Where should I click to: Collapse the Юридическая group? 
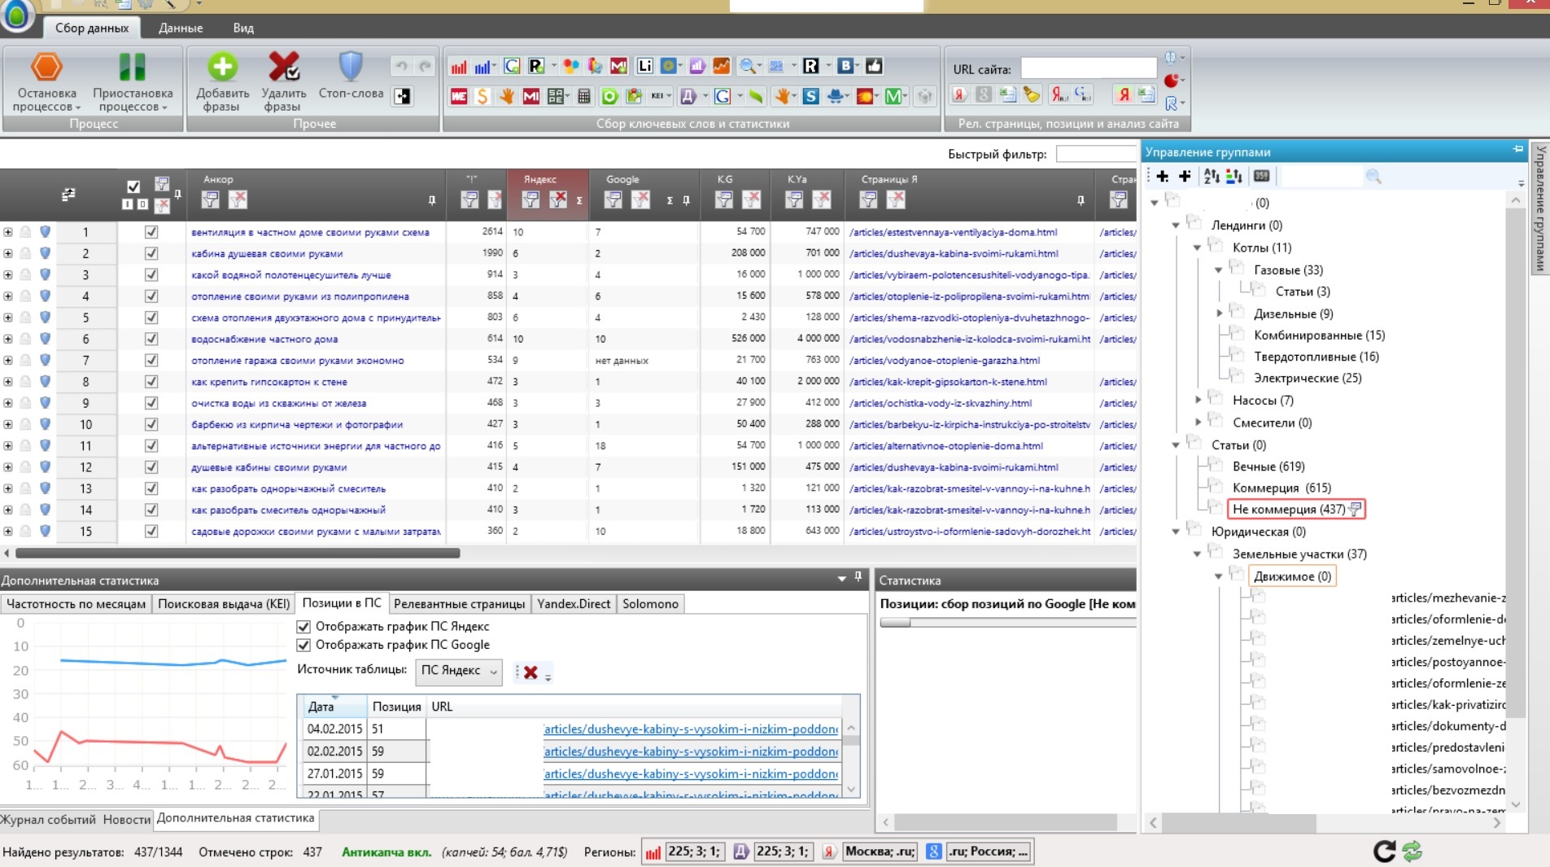[x=1176, y=532]
